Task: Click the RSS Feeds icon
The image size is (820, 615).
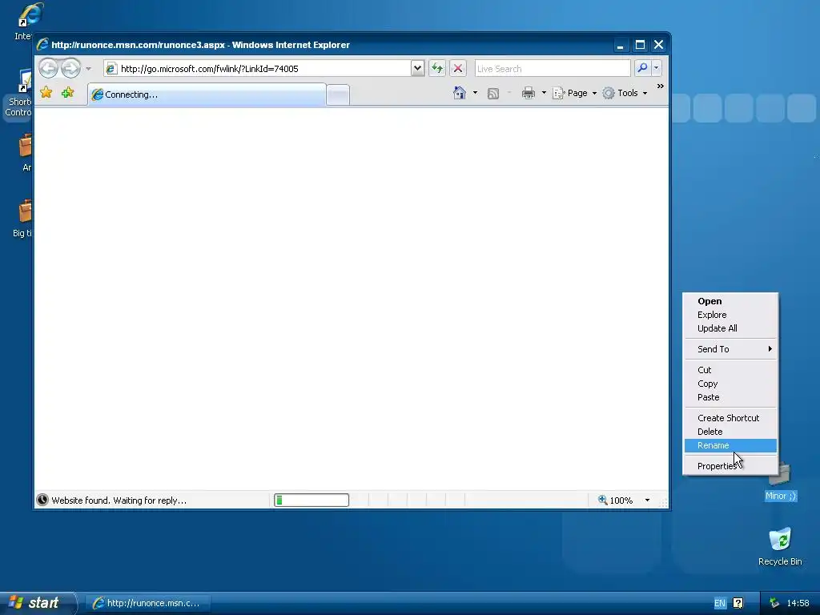Action: tap(493, 94)
